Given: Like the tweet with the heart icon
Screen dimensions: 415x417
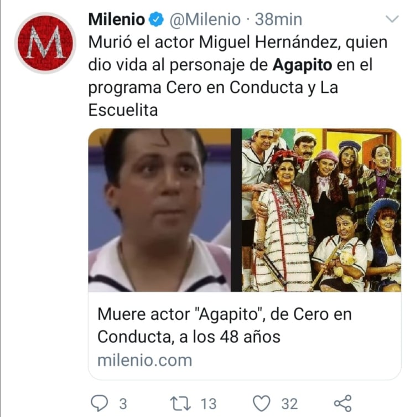Looking at the screenshot, I should (261, 404).
